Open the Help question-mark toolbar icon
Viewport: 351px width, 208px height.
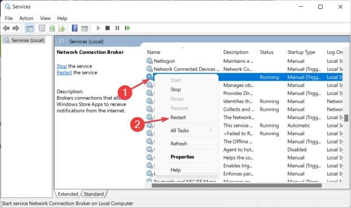pos(75,28)
